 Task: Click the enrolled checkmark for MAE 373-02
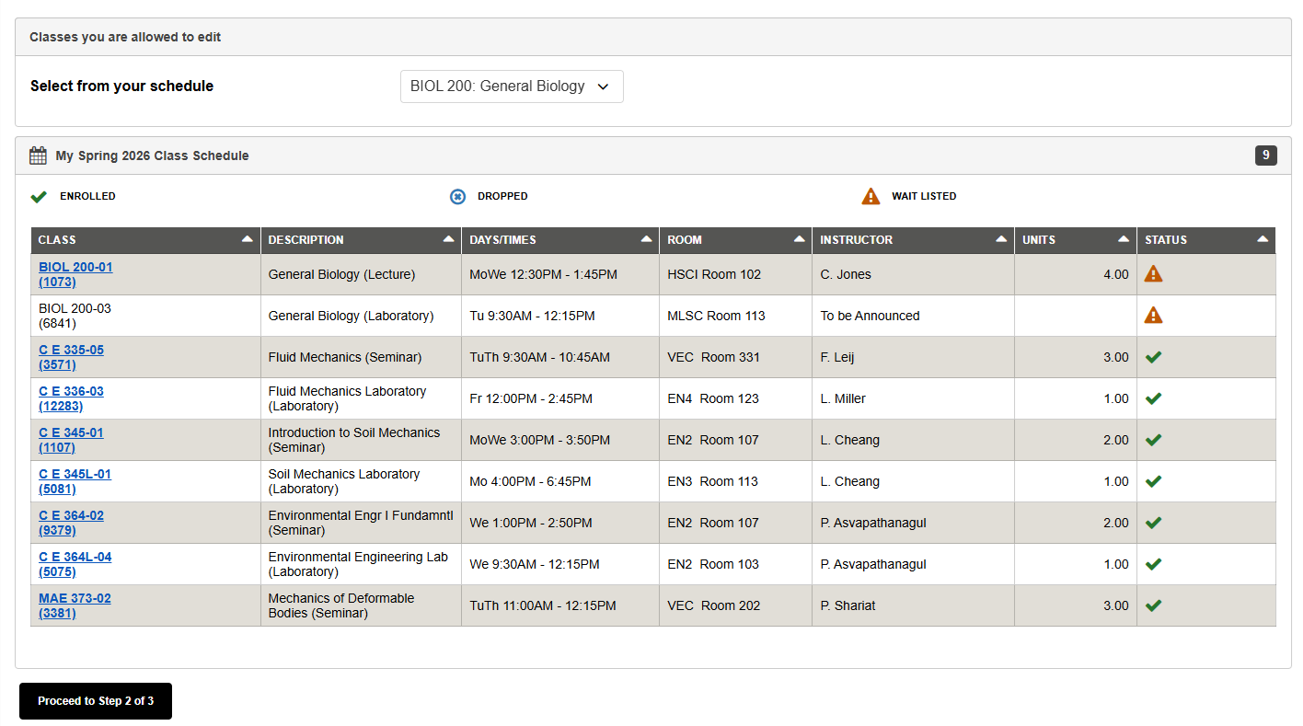[x=1154, y=605]
